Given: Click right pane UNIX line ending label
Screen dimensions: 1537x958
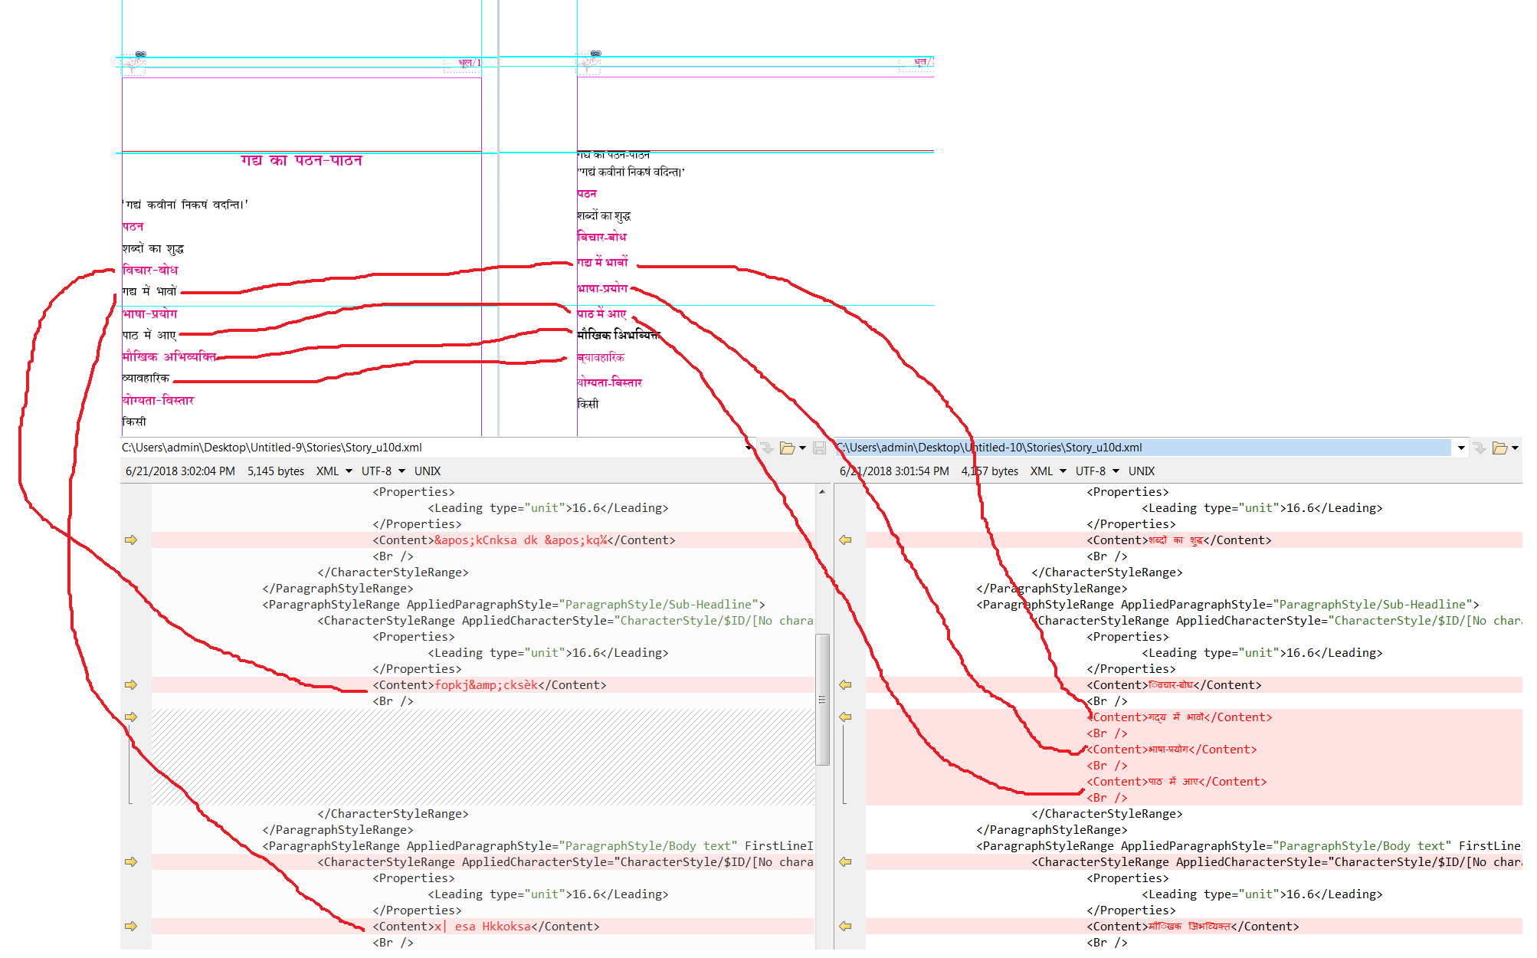Looking at the screenshot, I should pyautogui.click(x=1142, y=471).
